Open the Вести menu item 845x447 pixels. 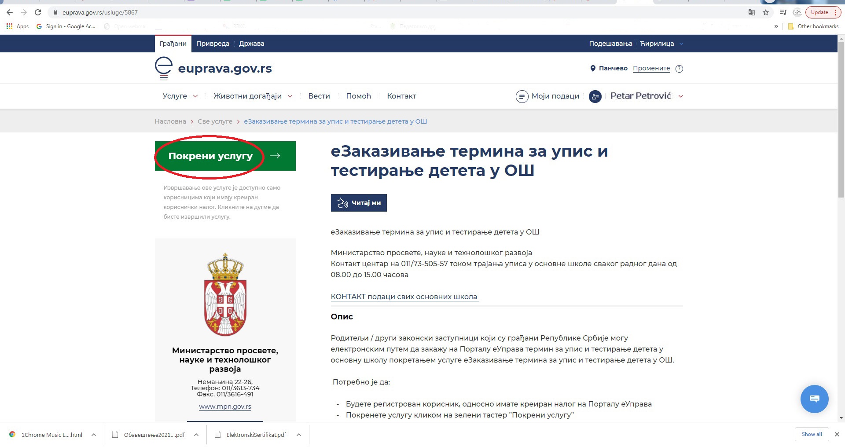pos(319,96)
